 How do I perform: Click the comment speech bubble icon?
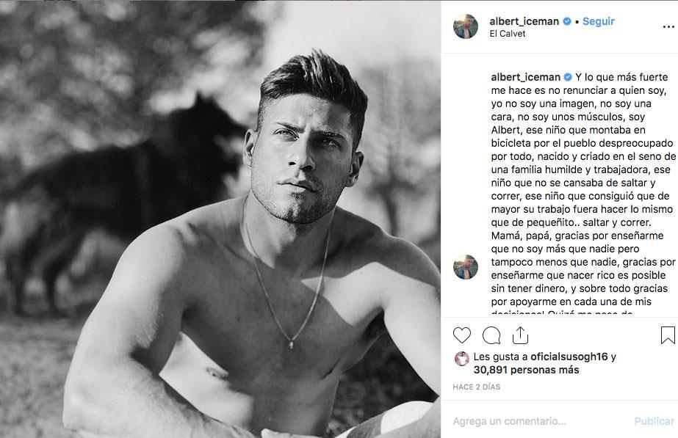pyautogui.click(x=491, y=335)
